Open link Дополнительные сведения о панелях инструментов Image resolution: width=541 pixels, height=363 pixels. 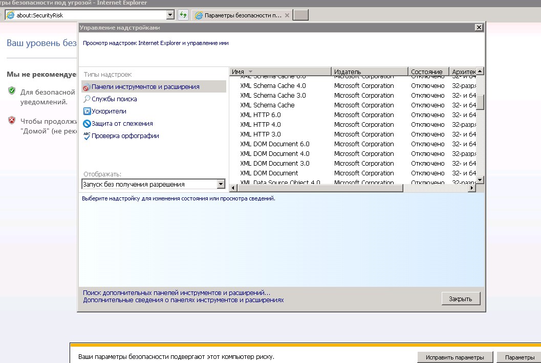(x=183, y=300)
